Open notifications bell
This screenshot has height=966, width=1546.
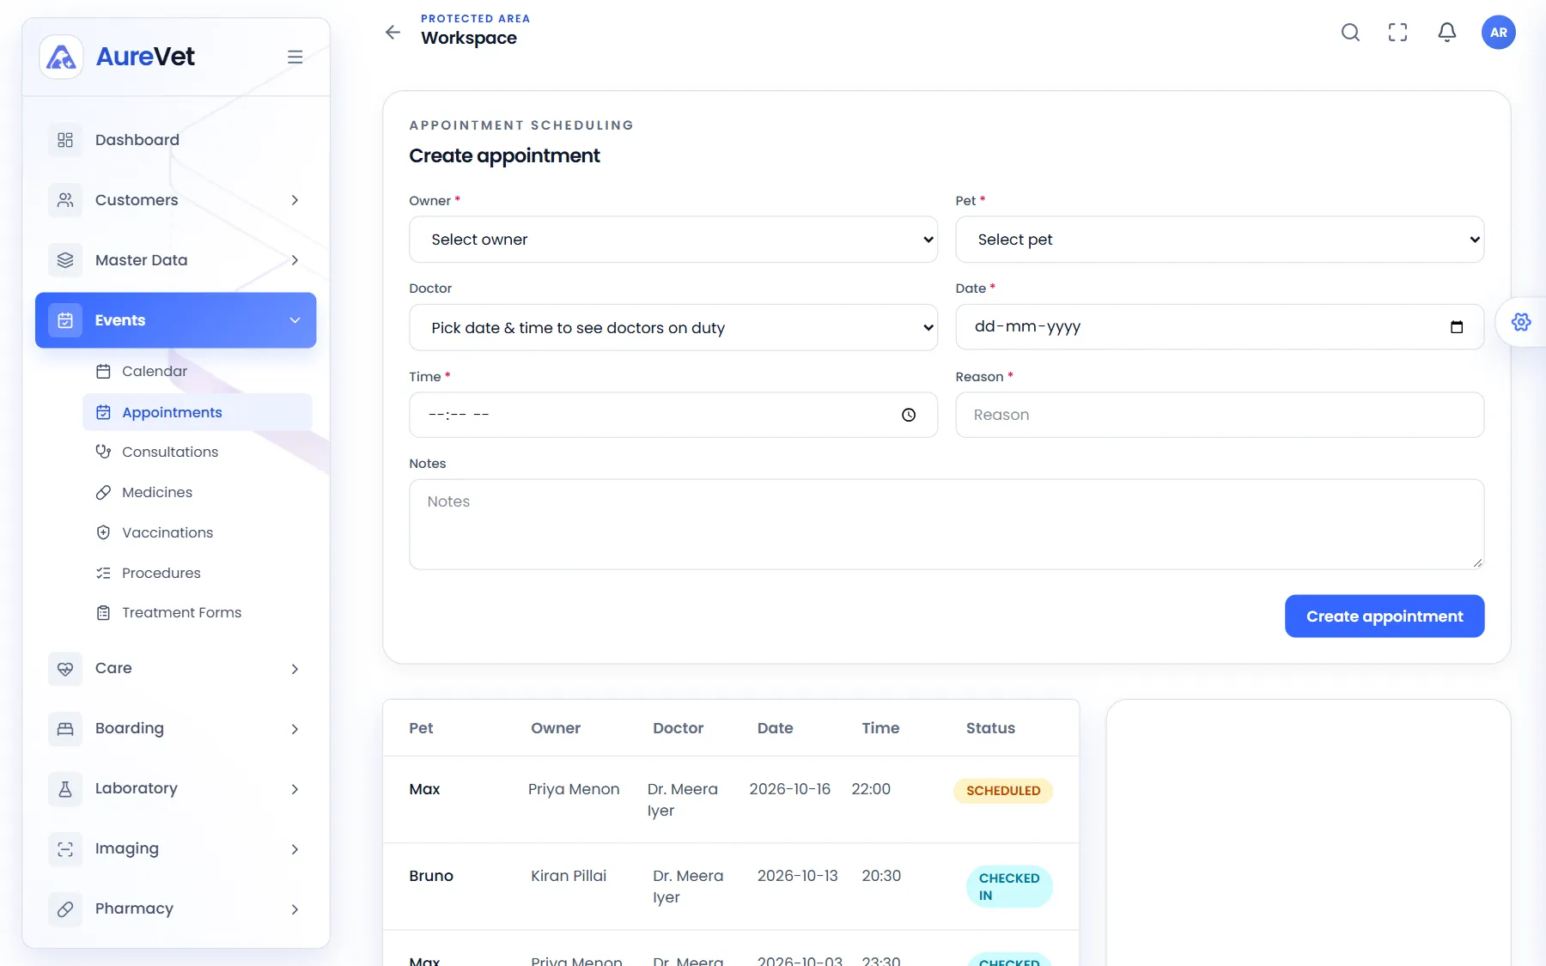point(1447,33)
